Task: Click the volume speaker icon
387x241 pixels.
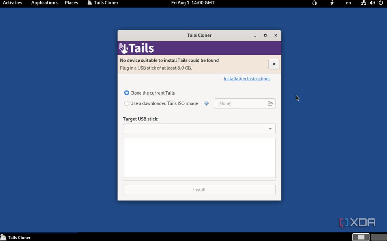Action: coord(372,3)
